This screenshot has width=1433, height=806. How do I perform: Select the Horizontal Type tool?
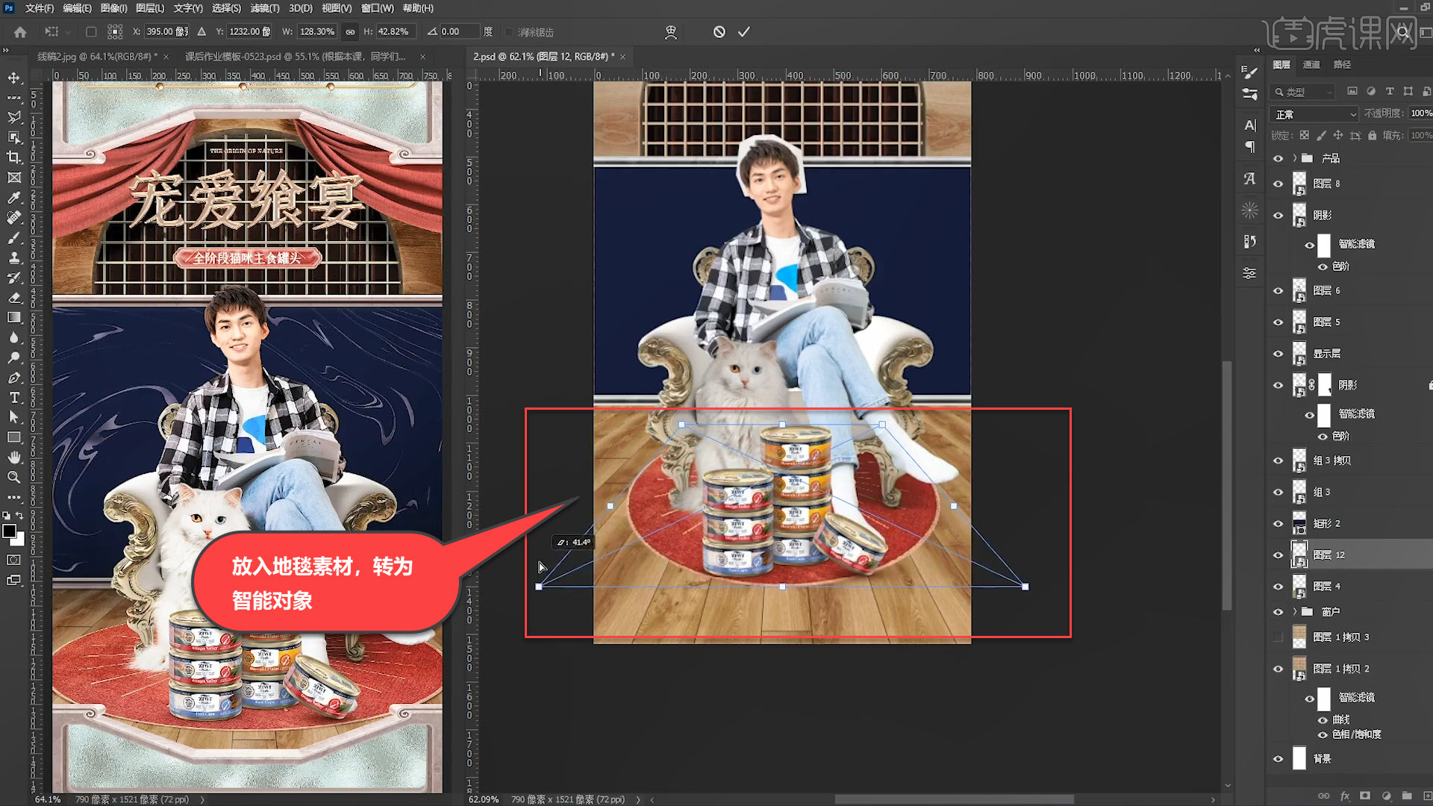[13, 398]
